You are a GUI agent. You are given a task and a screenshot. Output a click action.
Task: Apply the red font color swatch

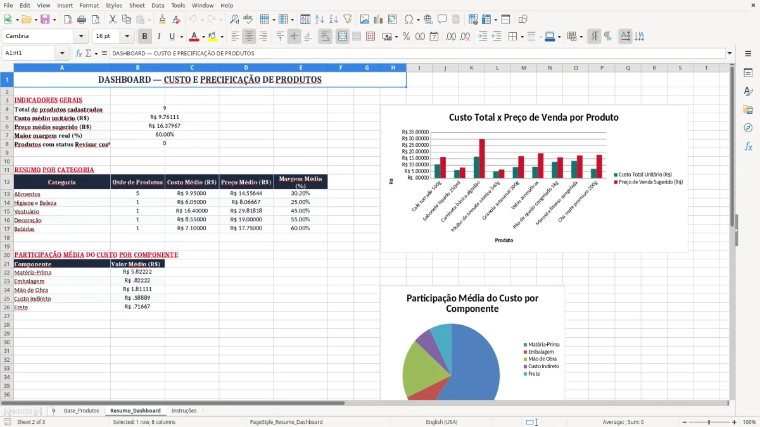pyautogui.click(x=194, y=37)
